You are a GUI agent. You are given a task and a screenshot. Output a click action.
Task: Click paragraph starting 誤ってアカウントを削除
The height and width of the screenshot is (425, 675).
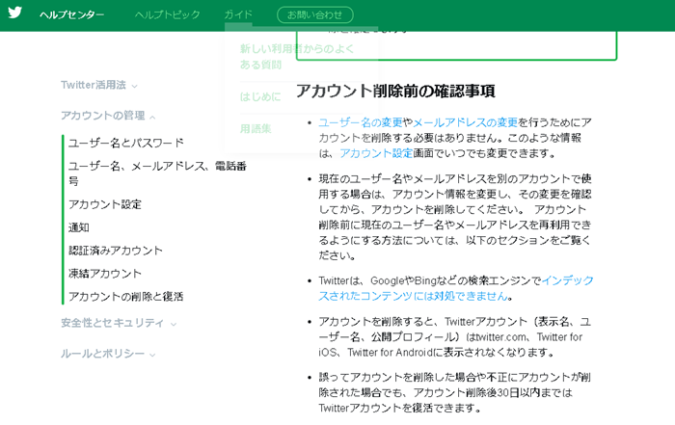coord(455,392)
